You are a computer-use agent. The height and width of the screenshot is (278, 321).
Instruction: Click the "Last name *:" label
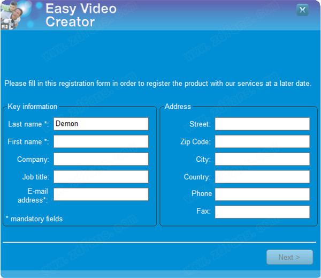pos(28,124)
